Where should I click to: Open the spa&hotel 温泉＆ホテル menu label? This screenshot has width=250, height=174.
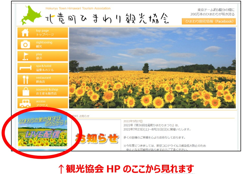coord(45,68)
